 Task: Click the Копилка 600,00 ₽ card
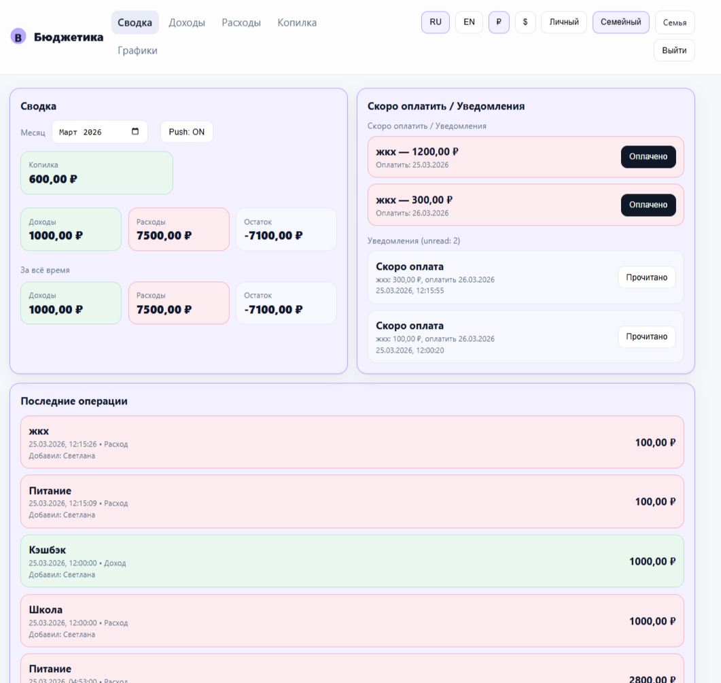(x=96, y=173)
